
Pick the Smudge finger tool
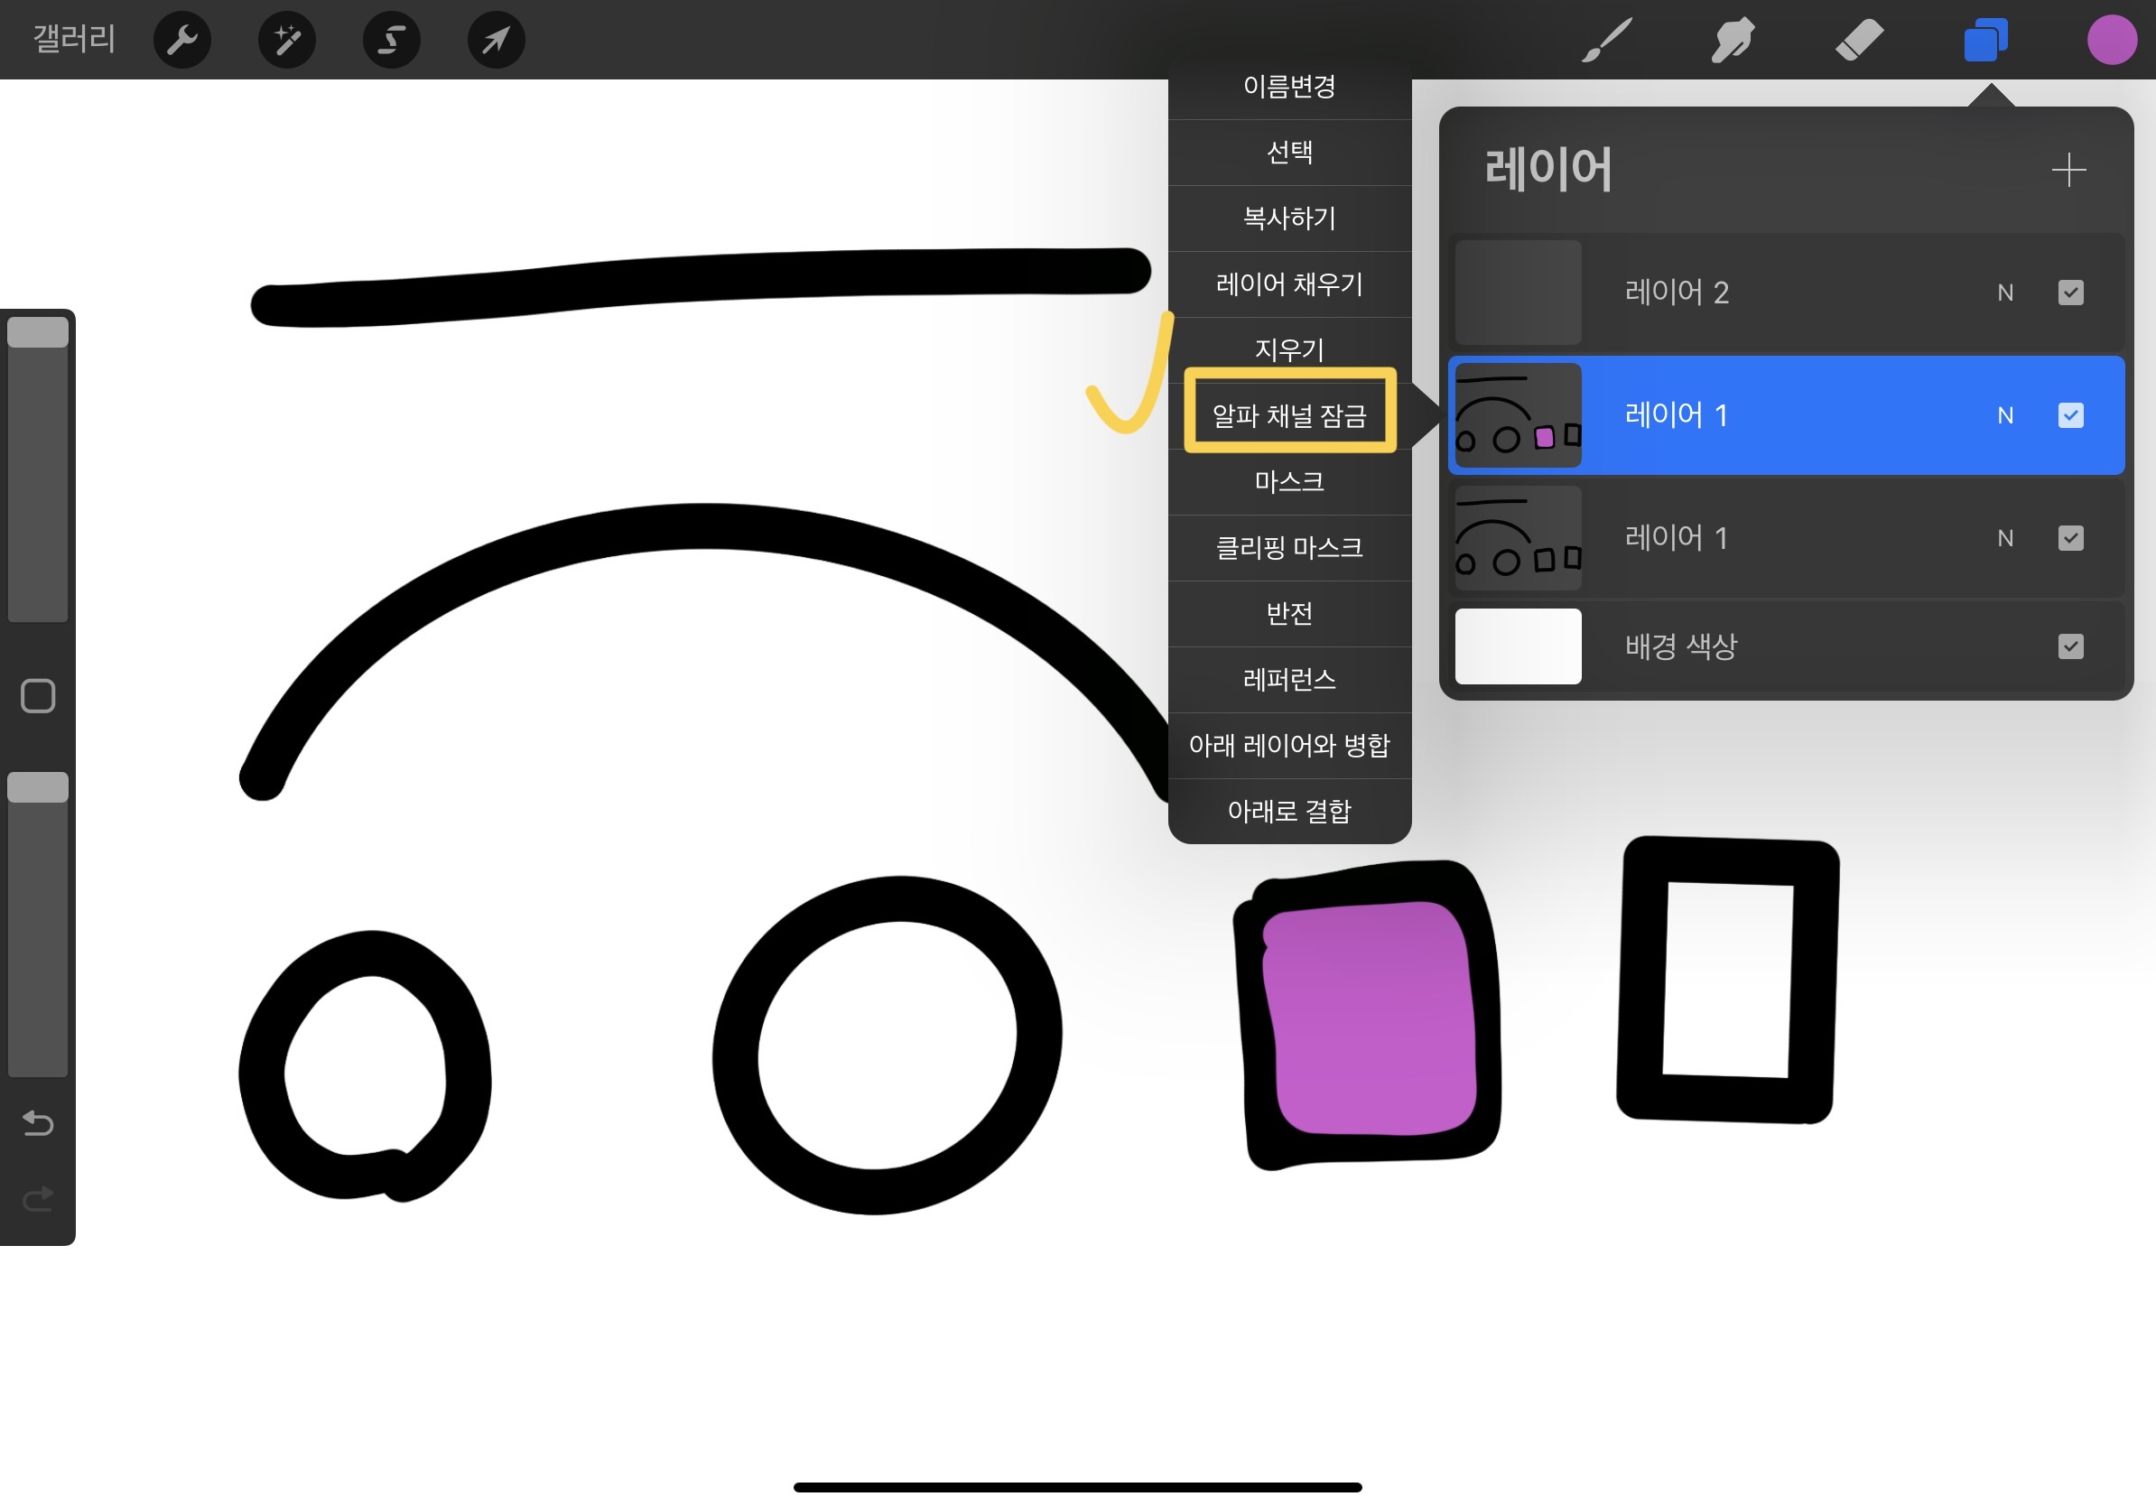[x=1732, y=41]
